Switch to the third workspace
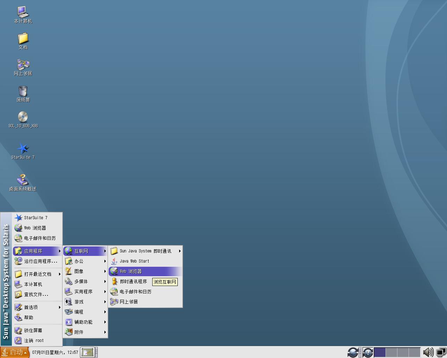 pyautogui.click(x=403, y=352)
